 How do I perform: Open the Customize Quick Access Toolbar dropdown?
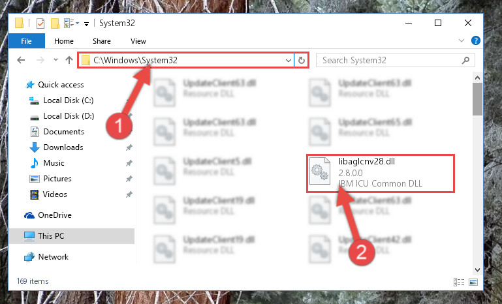point(86,23)
